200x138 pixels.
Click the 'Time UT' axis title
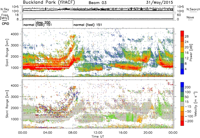tap(98, 137)
